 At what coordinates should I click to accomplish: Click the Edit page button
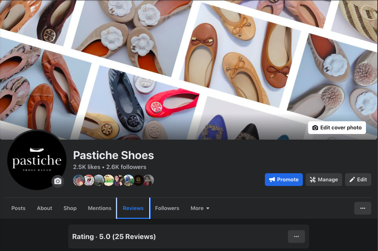point(358,180)
